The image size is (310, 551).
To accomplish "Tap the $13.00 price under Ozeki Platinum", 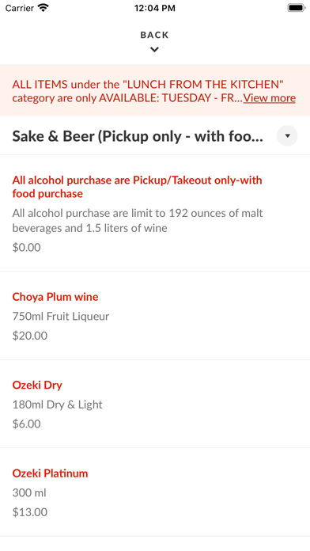I will click(30, 512).
